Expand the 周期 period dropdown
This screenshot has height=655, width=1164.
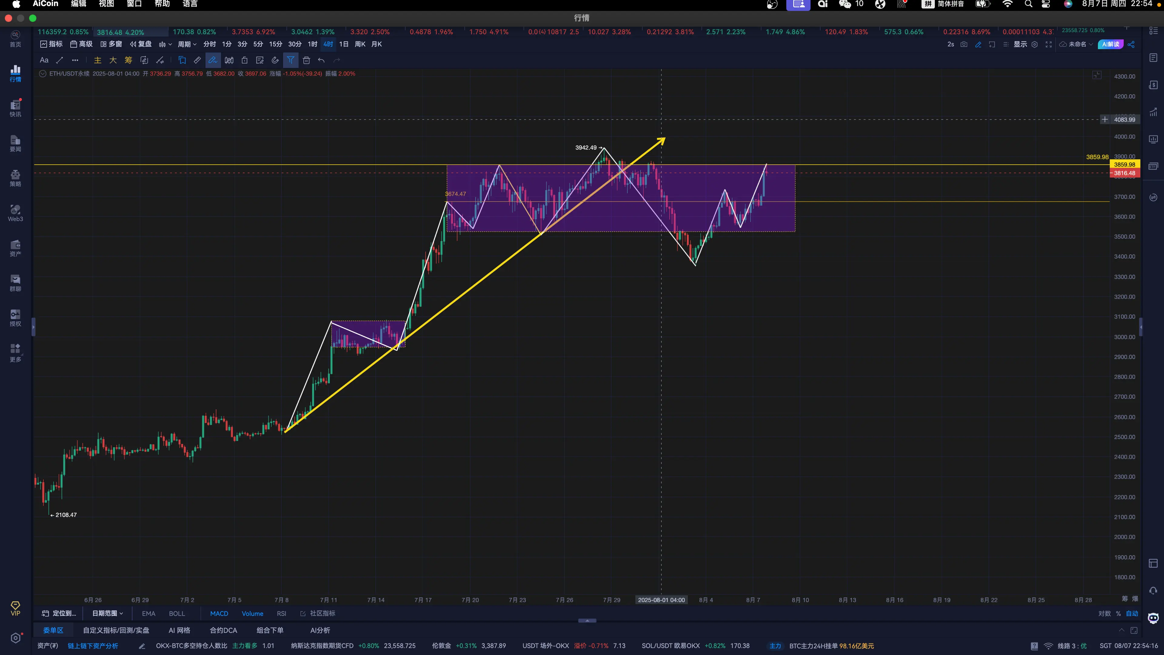click(187, 44)
